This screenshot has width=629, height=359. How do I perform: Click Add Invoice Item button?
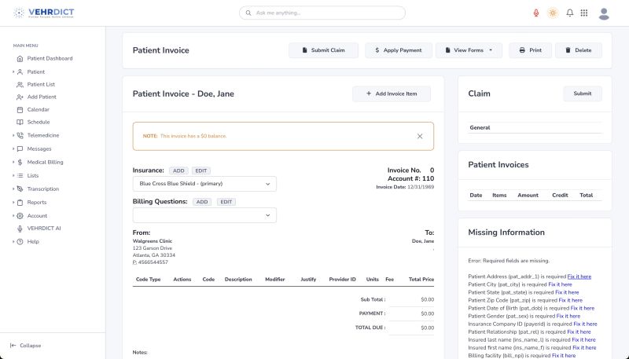[x=392, y=94]
